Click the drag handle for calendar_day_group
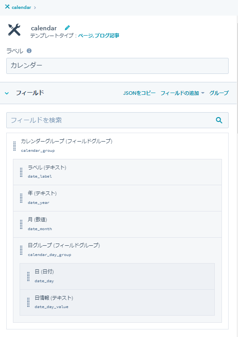238x337 pixels. (x=21, y=250)
